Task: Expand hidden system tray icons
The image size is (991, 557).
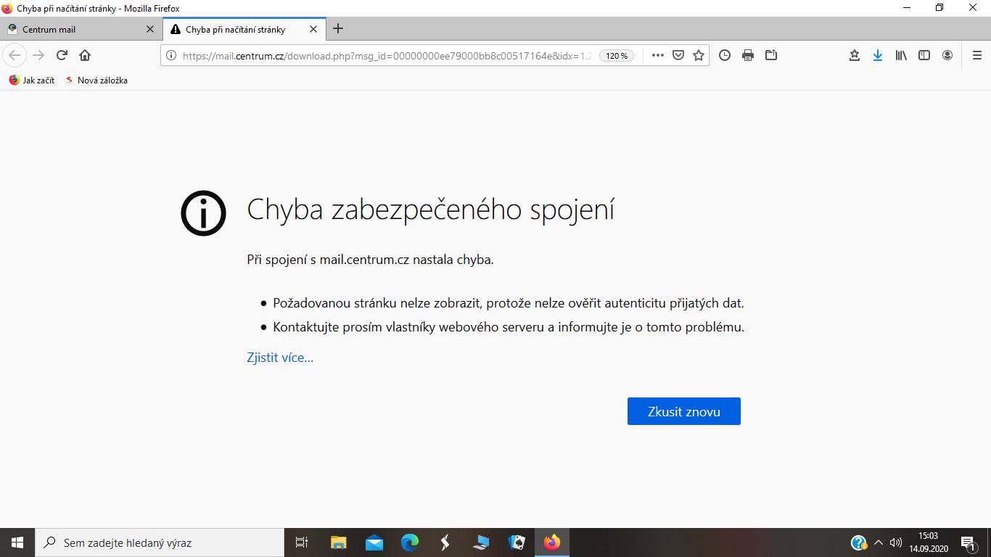Action: pos(878,542)
